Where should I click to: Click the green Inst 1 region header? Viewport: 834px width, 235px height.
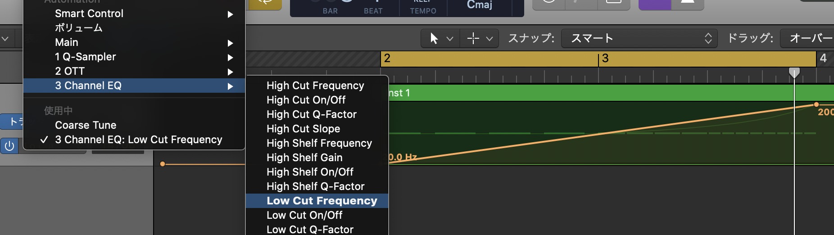(585, 93)
